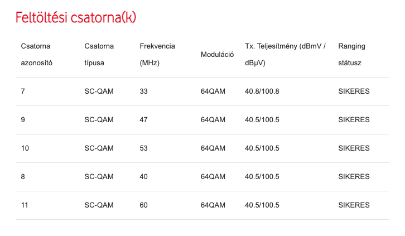Select the 40 MHz frequency value
This screenshot has width=405, height=236.
tap(143, 177)
